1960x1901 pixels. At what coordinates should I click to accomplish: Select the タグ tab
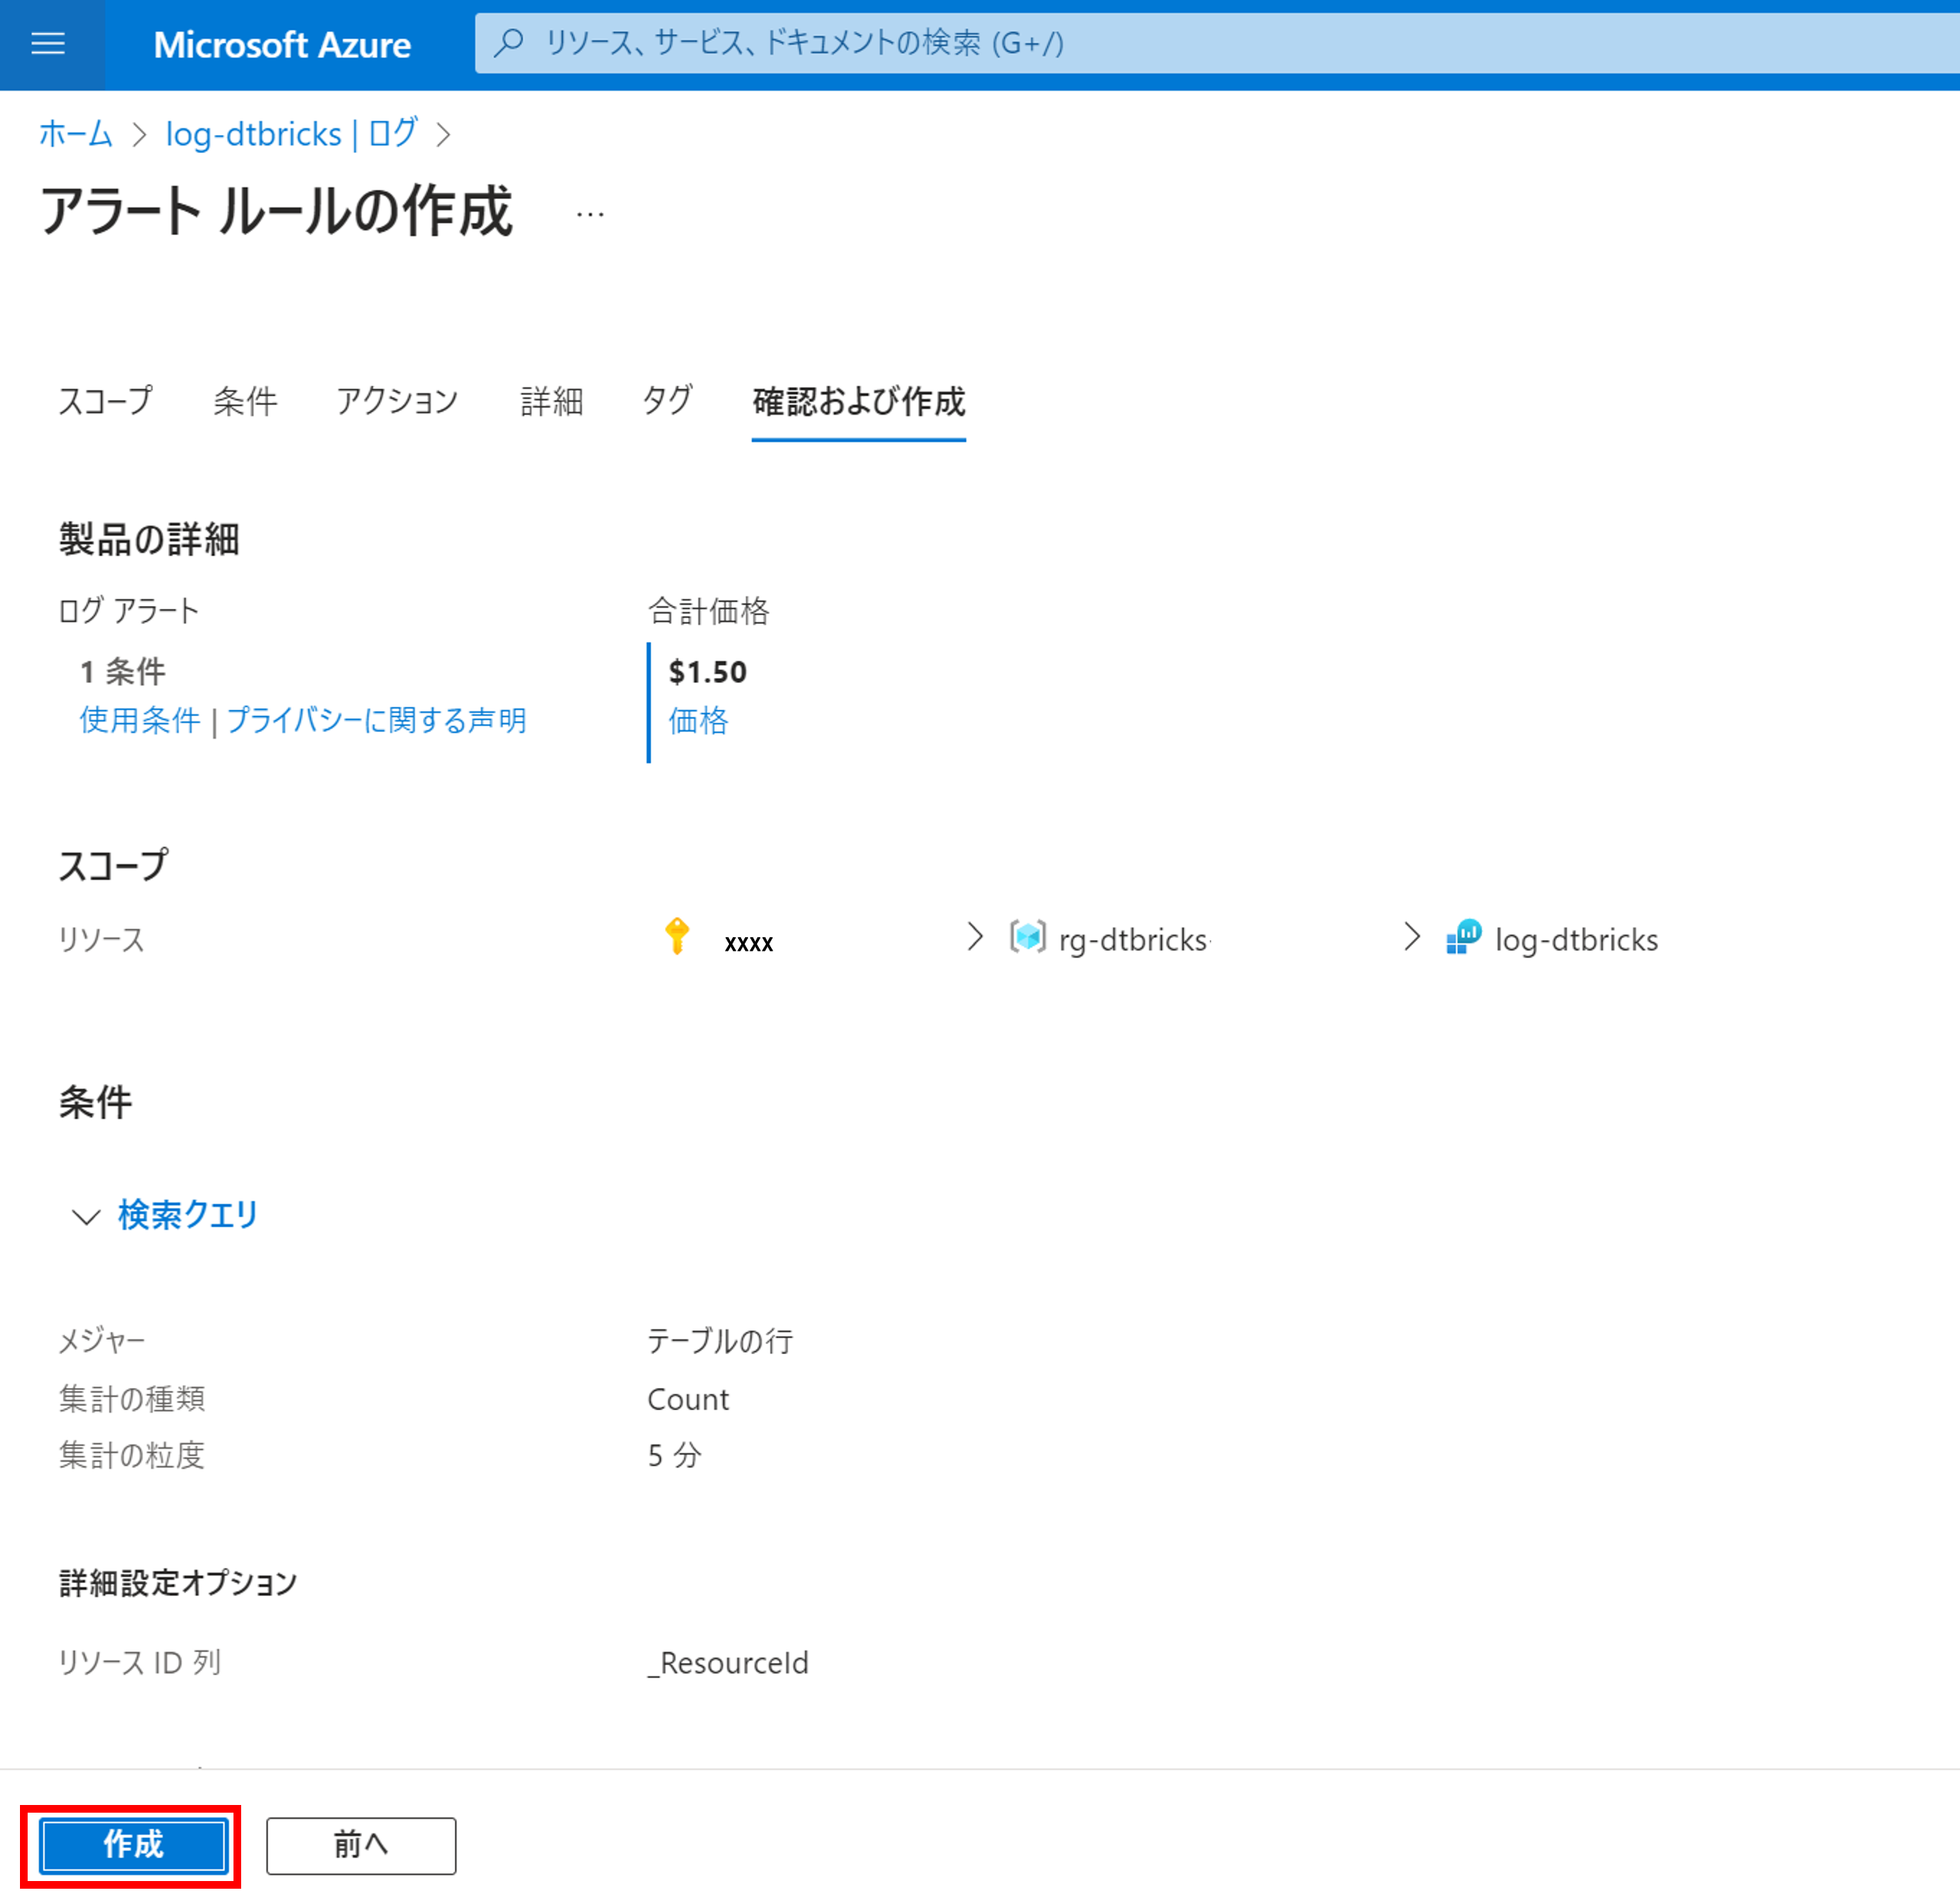click(x=667, y=401)
